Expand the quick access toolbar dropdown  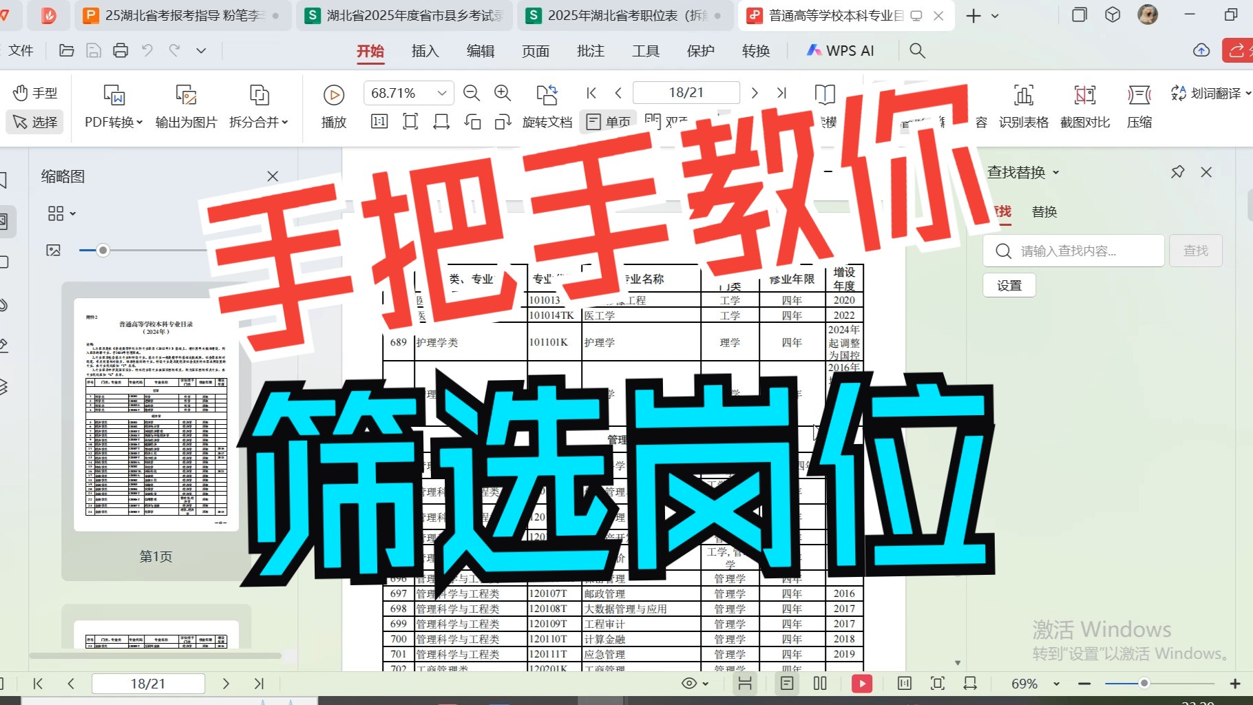[201, 50]
